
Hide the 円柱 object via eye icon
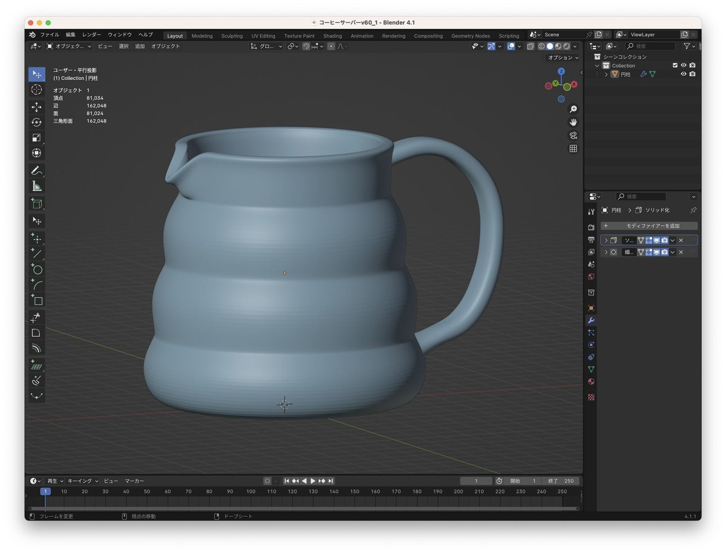684,74
